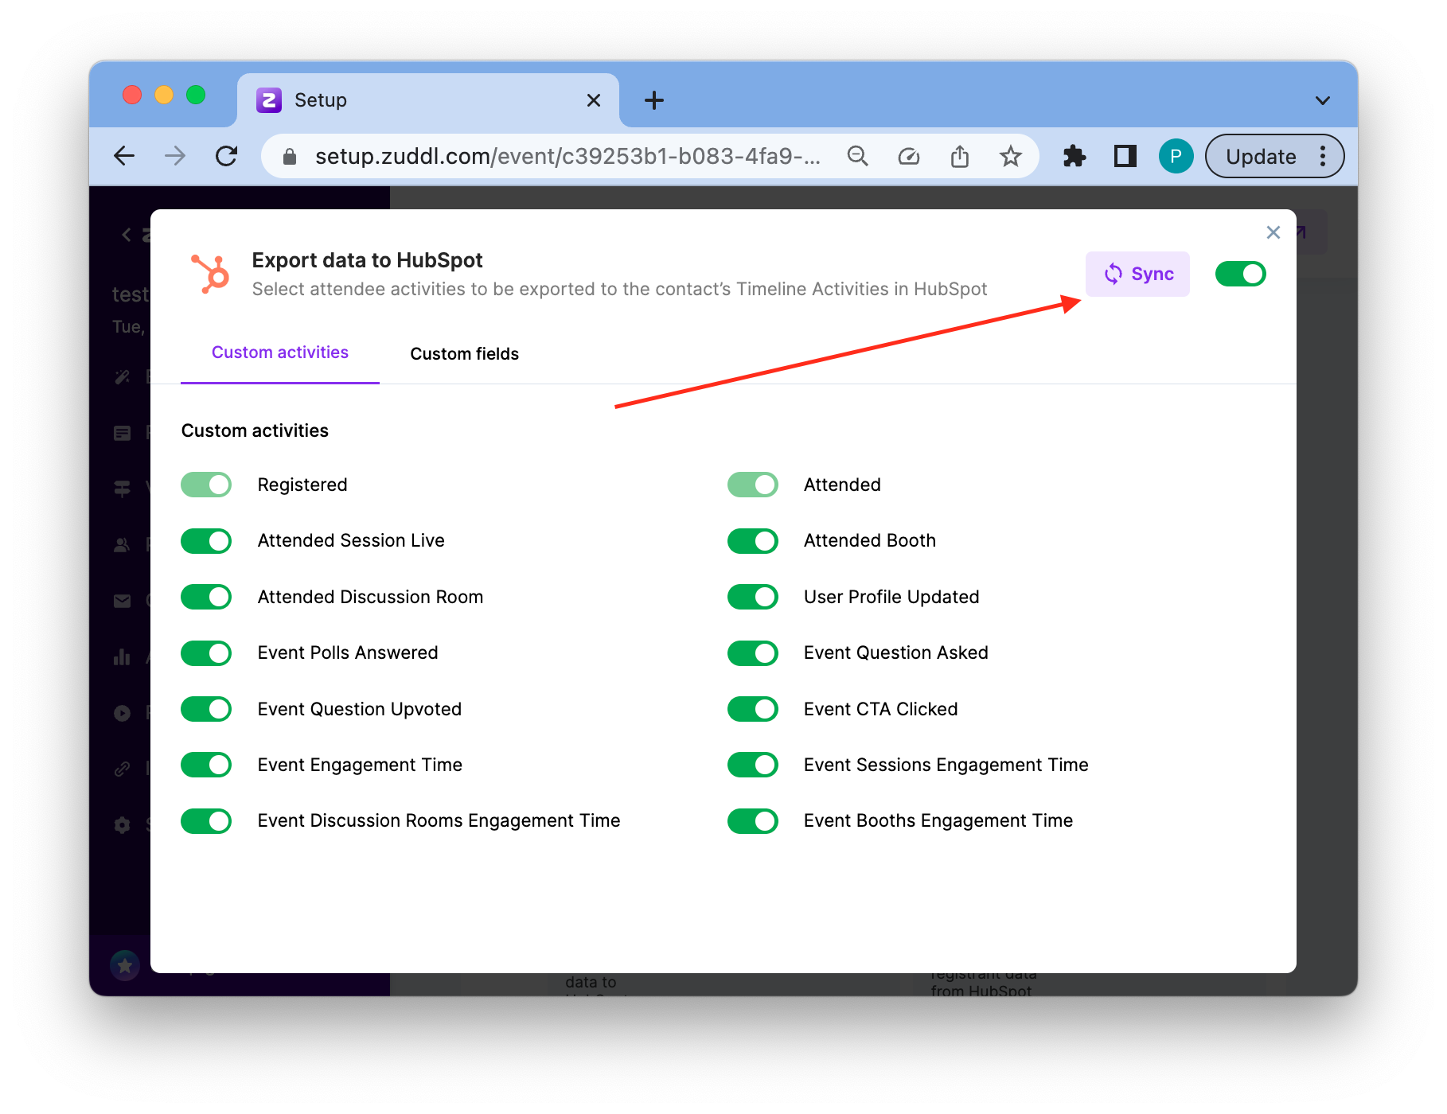Open the signpost sidebar icon
Viewport: 1447px width, 1114px height.
pyautogui.click(x=122, y=489)
